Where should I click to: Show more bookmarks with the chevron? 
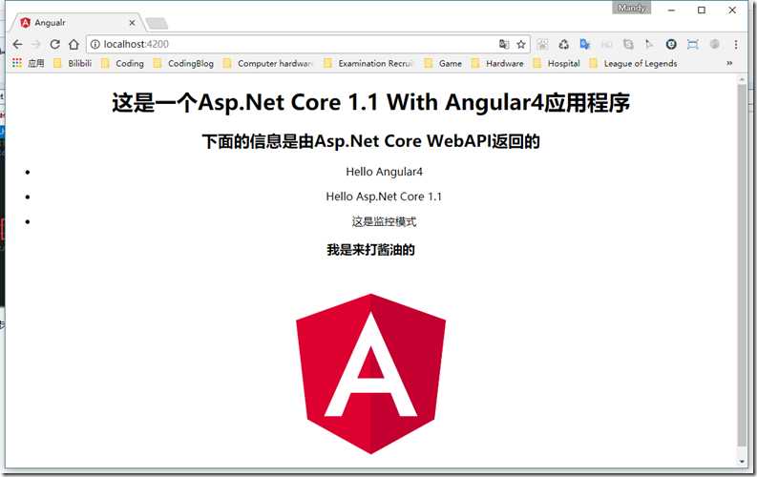pyautogui.click(x=729, y=63)
